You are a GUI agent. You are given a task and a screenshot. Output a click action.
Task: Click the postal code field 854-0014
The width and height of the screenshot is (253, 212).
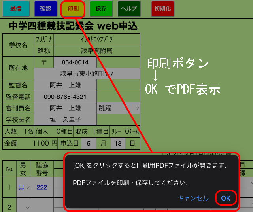pyautogui.click(x=75, y=62)
